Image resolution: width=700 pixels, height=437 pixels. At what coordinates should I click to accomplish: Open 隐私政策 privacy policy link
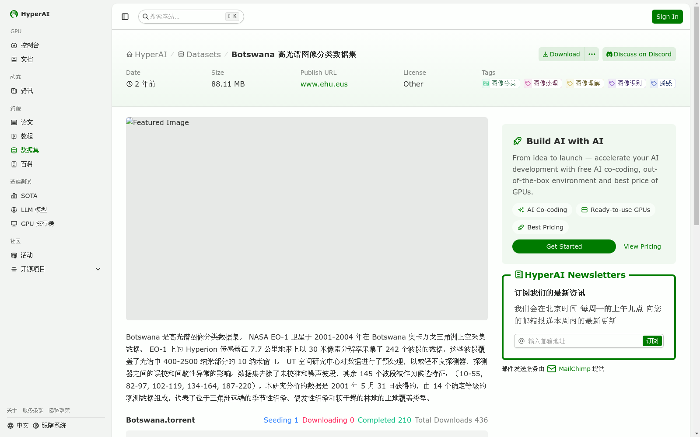[x=59, y=410]
